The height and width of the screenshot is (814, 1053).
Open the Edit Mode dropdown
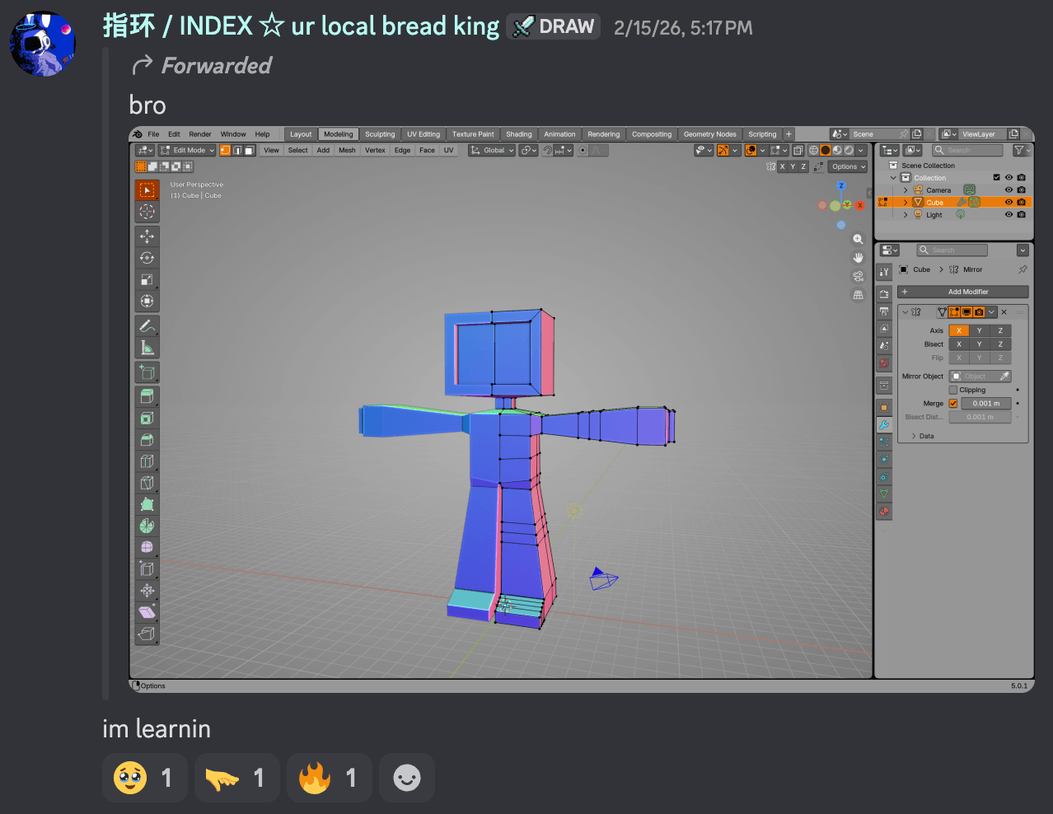(188, 150)
